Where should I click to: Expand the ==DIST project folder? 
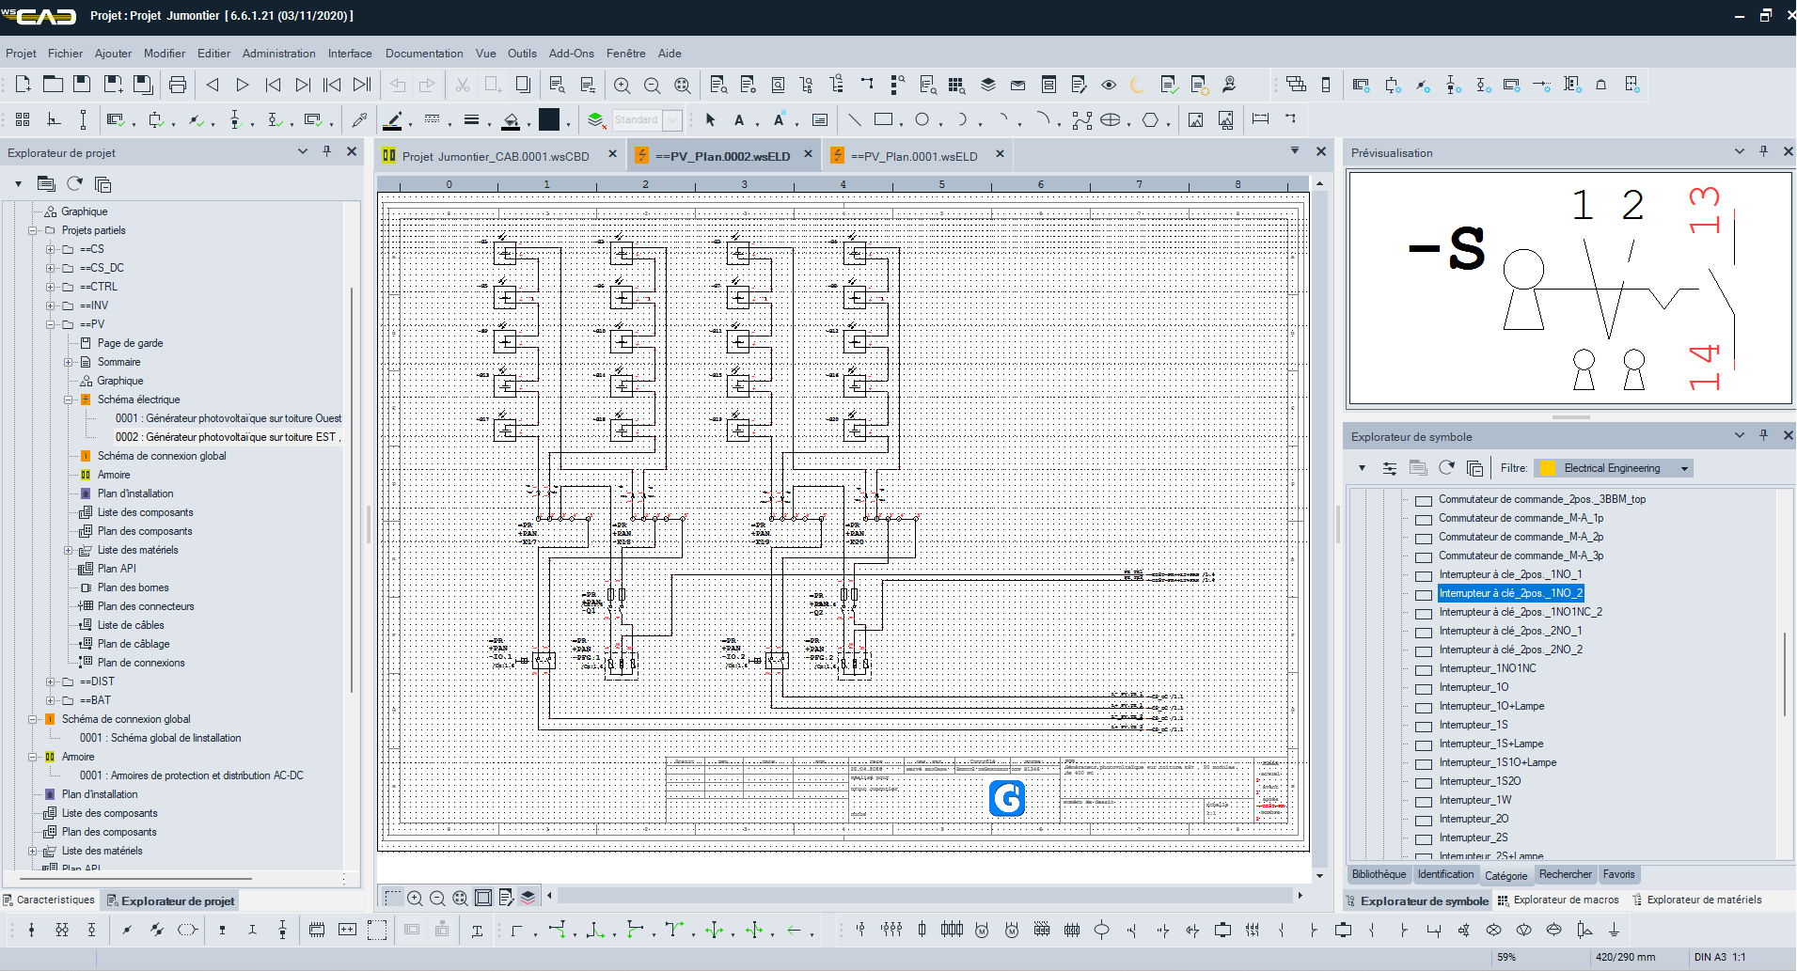[x=51, y=681]
